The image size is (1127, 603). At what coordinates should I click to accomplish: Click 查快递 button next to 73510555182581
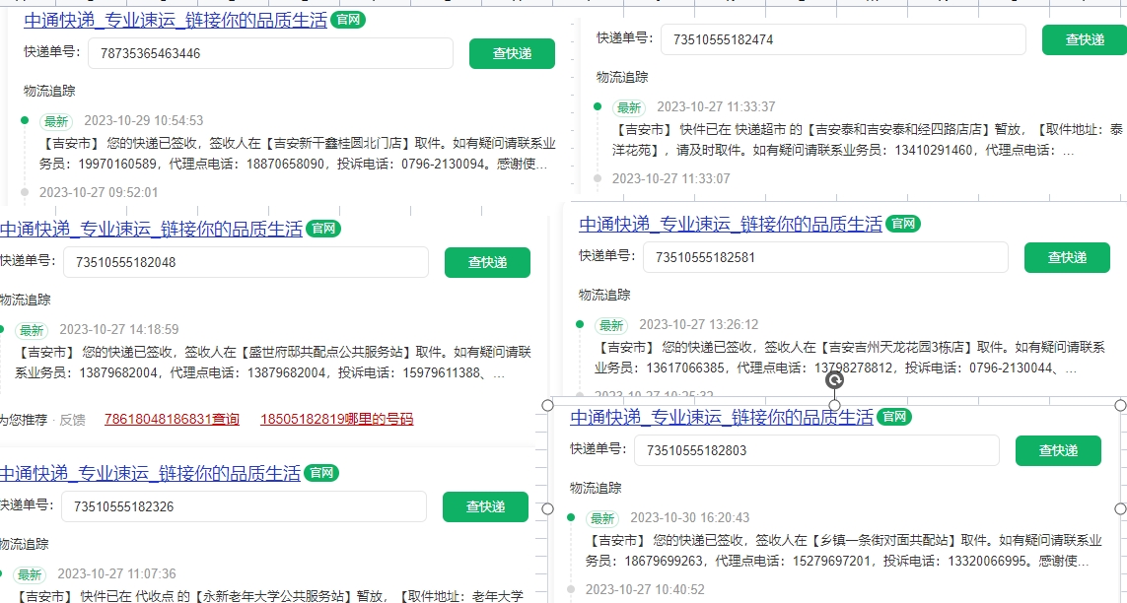[x=1067, y=257]
